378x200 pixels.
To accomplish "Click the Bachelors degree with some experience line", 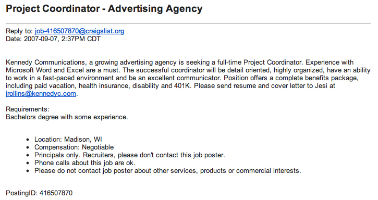I will (x=67, y=117).
